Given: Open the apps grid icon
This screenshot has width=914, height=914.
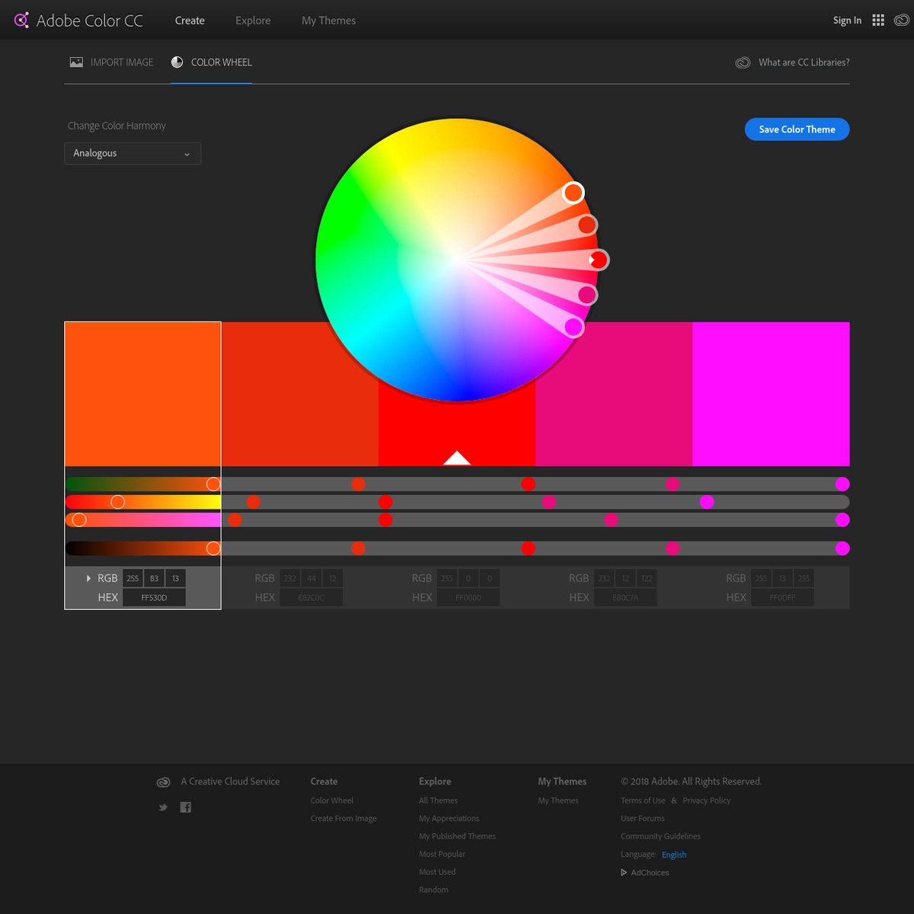Looking at the screenshot, I should pos(878,21).
